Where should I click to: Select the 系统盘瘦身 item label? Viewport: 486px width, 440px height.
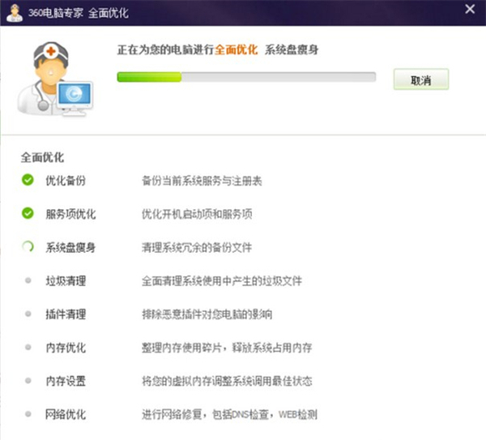pyautogui.click(x=70, y=247)
